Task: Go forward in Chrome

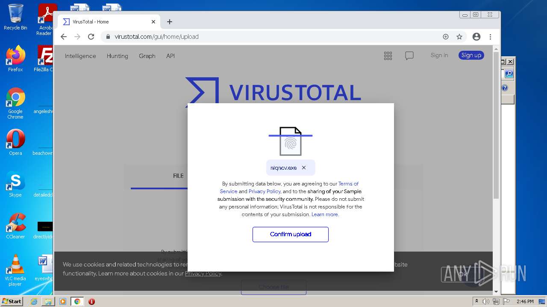Action: point(77,37)
